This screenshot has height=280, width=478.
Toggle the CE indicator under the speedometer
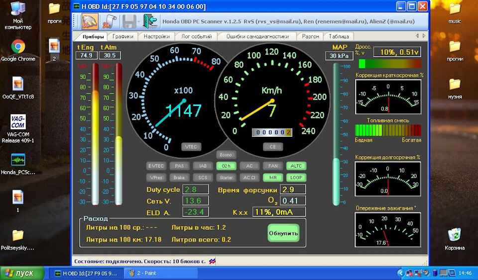(x=272, y=147)
